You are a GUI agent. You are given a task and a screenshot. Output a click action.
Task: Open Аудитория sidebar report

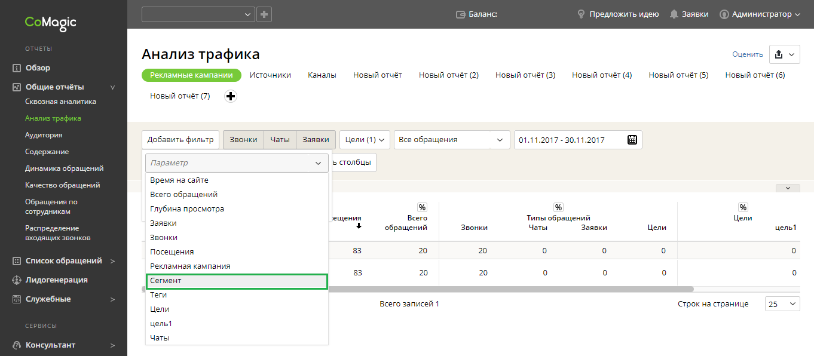tap(44, 135)
